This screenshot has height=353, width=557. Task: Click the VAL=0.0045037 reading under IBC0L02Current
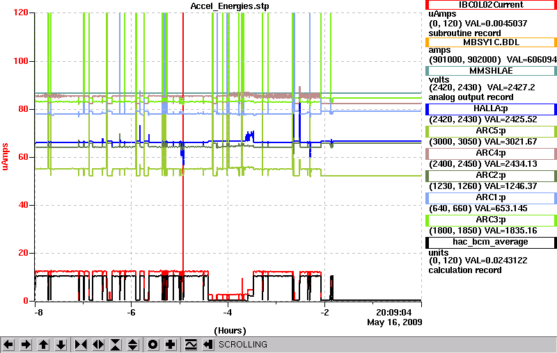point(496,24)
